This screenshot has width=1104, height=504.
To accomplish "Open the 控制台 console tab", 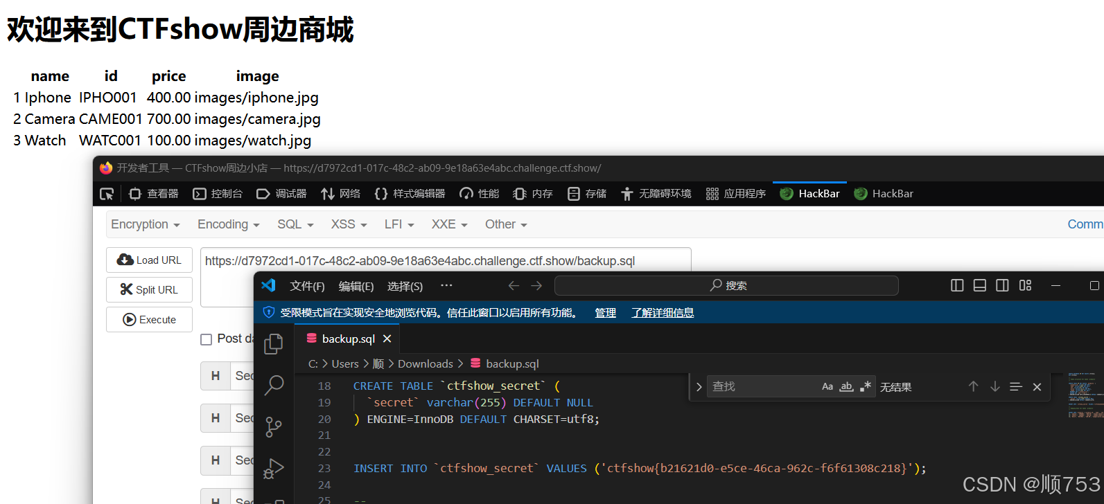I will coord(218,194).
